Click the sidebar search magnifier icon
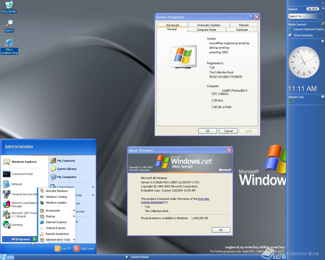This screenshot has width=325, height=260. coord(323,9)
